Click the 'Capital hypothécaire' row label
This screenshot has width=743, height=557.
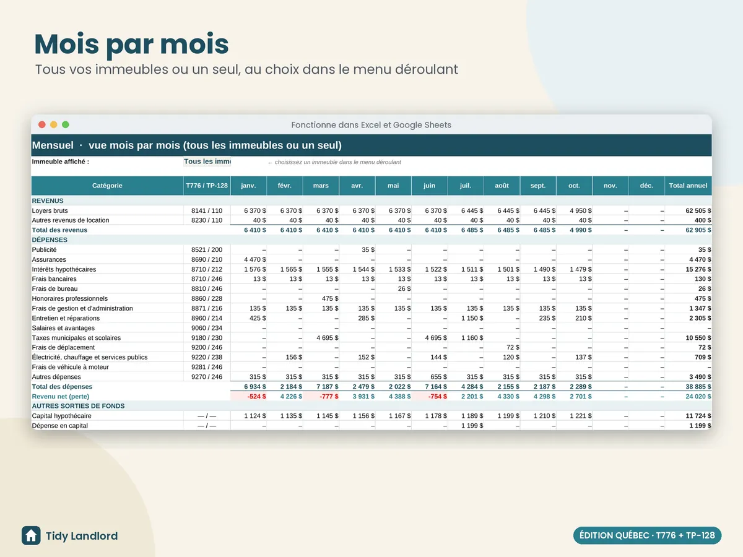pyautogui.click(x=62, y=416)
